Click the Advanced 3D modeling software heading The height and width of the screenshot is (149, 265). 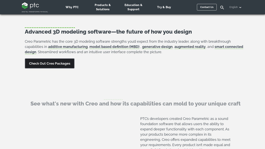coord(108,32)
